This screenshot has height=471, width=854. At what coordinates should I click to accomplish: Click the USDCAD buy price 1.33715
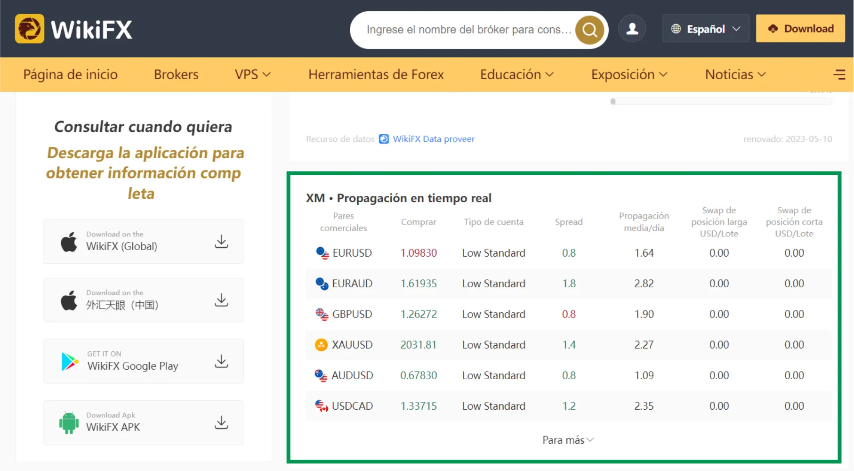tap(419, 406)
